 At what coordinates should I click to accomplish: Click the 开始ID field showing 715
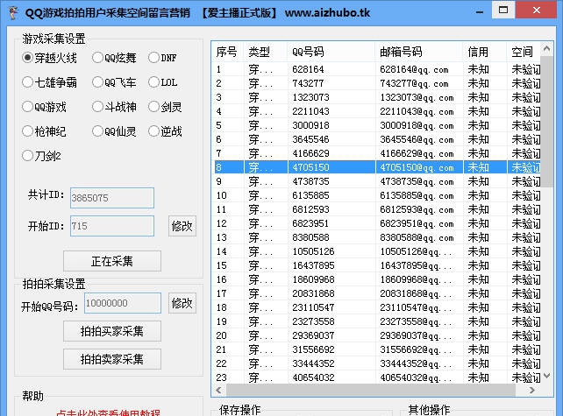pos(112,226)
